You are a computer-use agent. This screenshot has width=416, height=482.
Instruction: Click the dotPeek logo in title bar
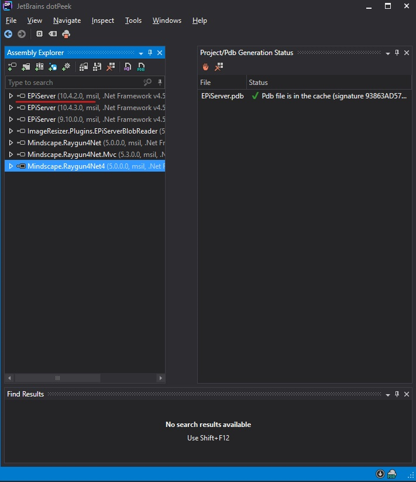[x=8, y=6]
